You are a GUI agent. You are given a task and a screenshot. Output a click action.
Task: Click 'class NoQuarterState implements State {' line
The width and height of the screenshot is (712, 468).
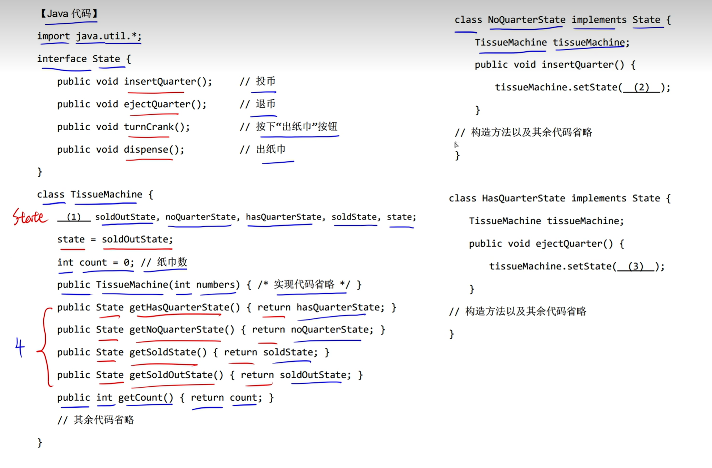563,20
